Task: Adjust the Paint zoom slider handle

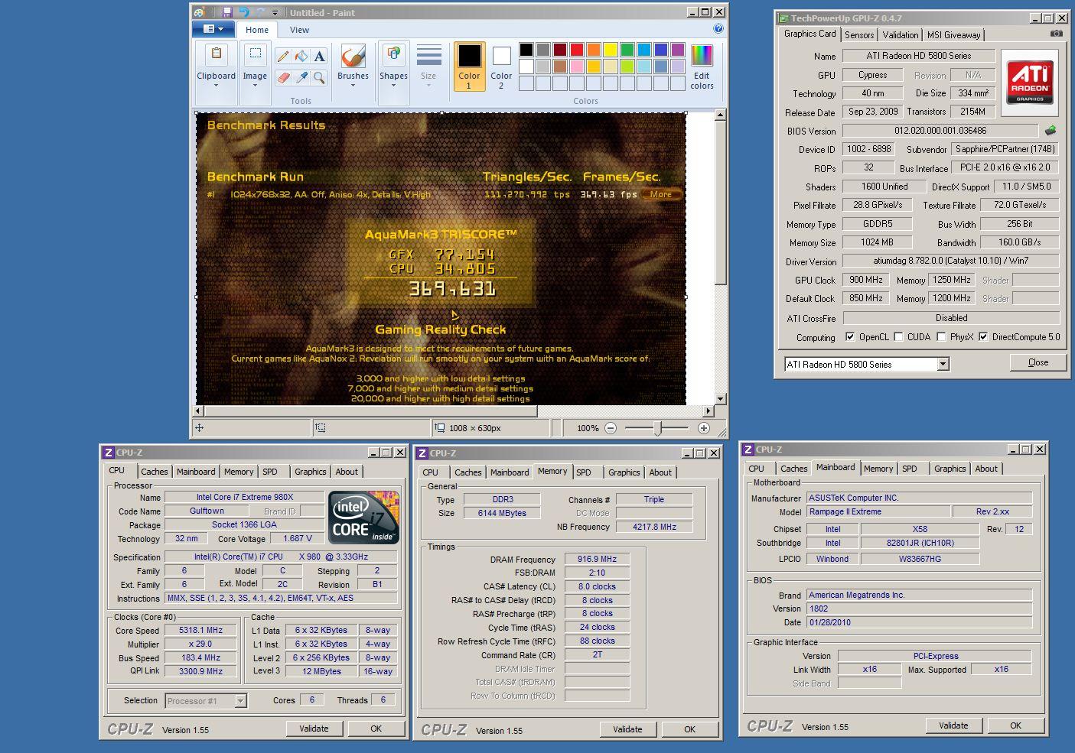Action: pos(657,428)
